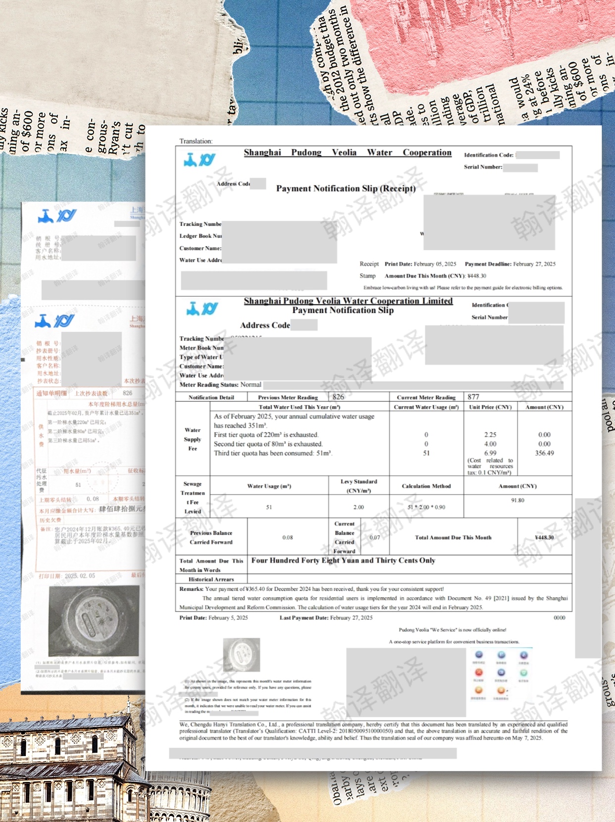Click the green round icon in the service grid
Image resolution: width=615 pixels, height=822 pixels.
523,672
